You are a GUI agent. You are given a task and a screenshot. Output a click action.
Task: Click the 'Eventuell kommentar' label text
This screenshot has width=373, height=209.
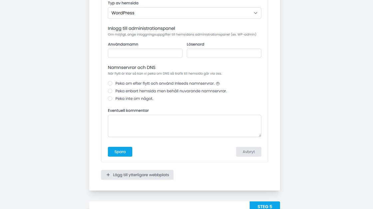click(128, 111)
